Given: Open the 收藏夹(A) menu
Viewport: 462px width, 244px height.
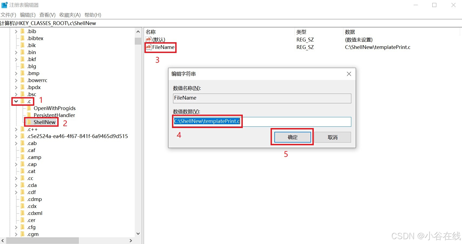Looking at the screenshot, I should (70, 15).
